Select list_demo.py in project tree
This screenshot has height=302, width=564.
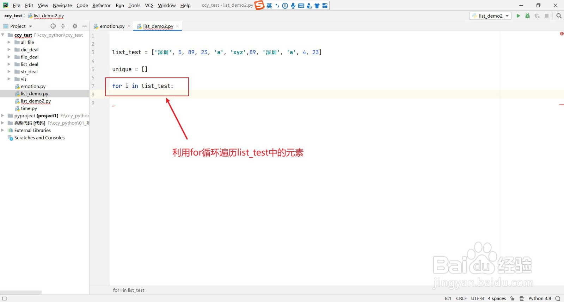pyautogui.click(x=34, y=94)
